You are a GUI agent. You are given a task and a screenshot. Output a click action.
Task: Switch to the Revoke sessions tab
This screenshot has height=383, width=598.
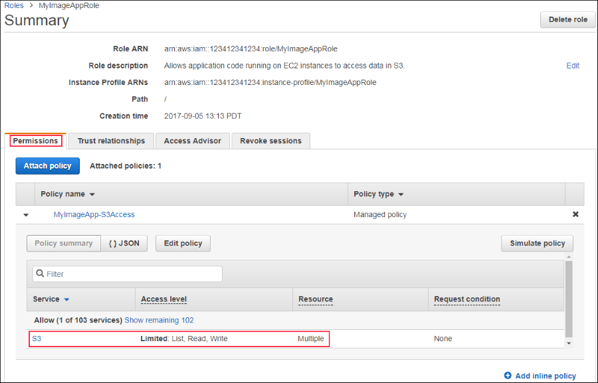[x=269, y=141]
